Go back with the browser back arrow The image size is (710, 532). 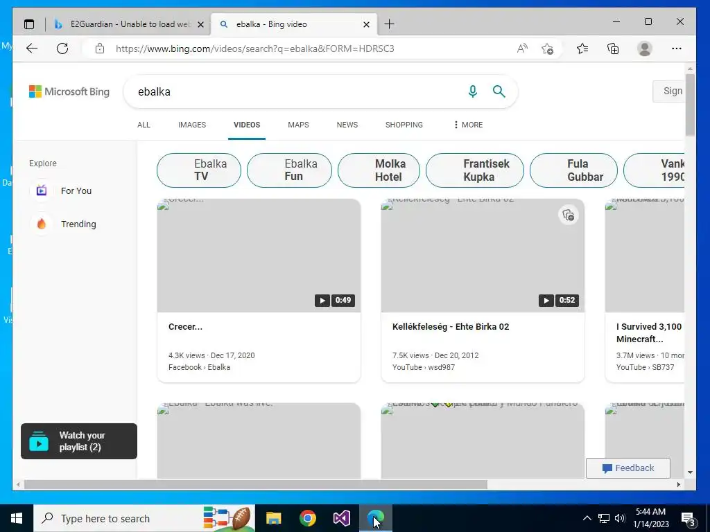(x=32, y=48)
